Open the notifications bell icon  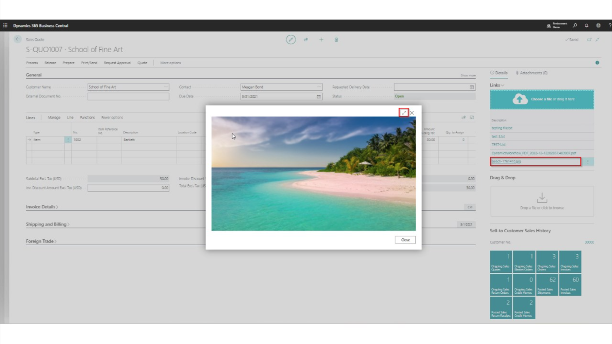tap(587, 25)
